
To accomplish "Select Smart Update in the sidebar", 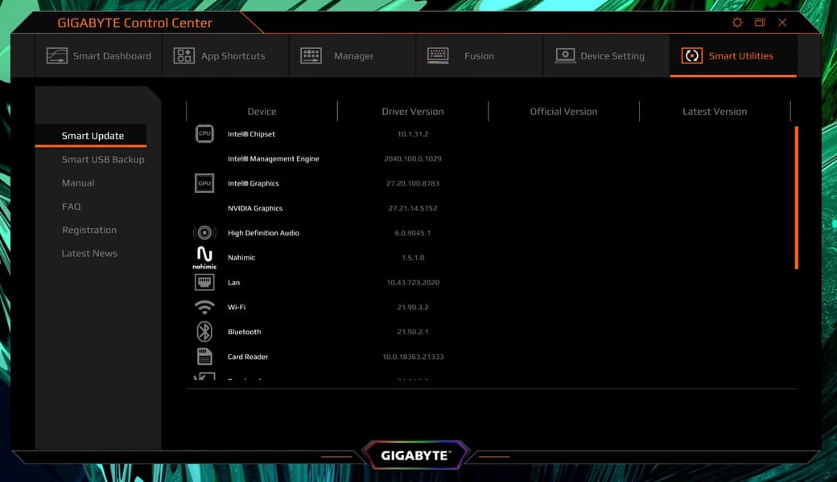I will tap(93, 136).
